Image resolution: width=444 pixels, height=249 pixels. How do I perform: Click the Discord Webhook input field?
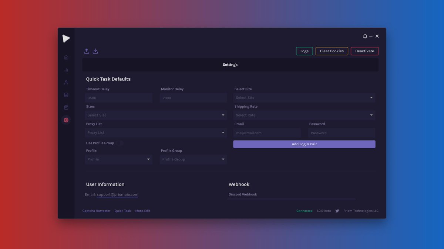(x=292, y=199)
